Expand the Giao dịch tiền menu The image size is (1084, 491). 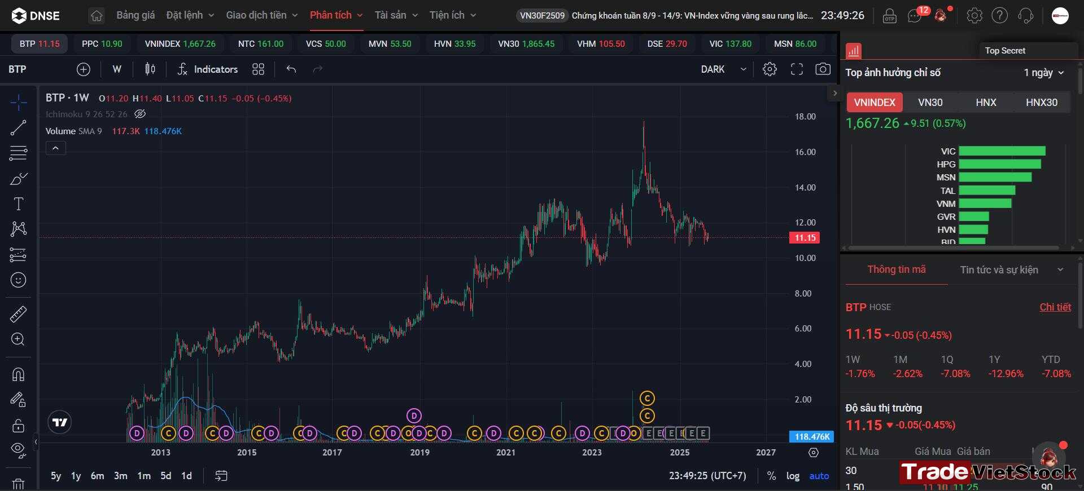pyautogui.click(x=262, y=15)
